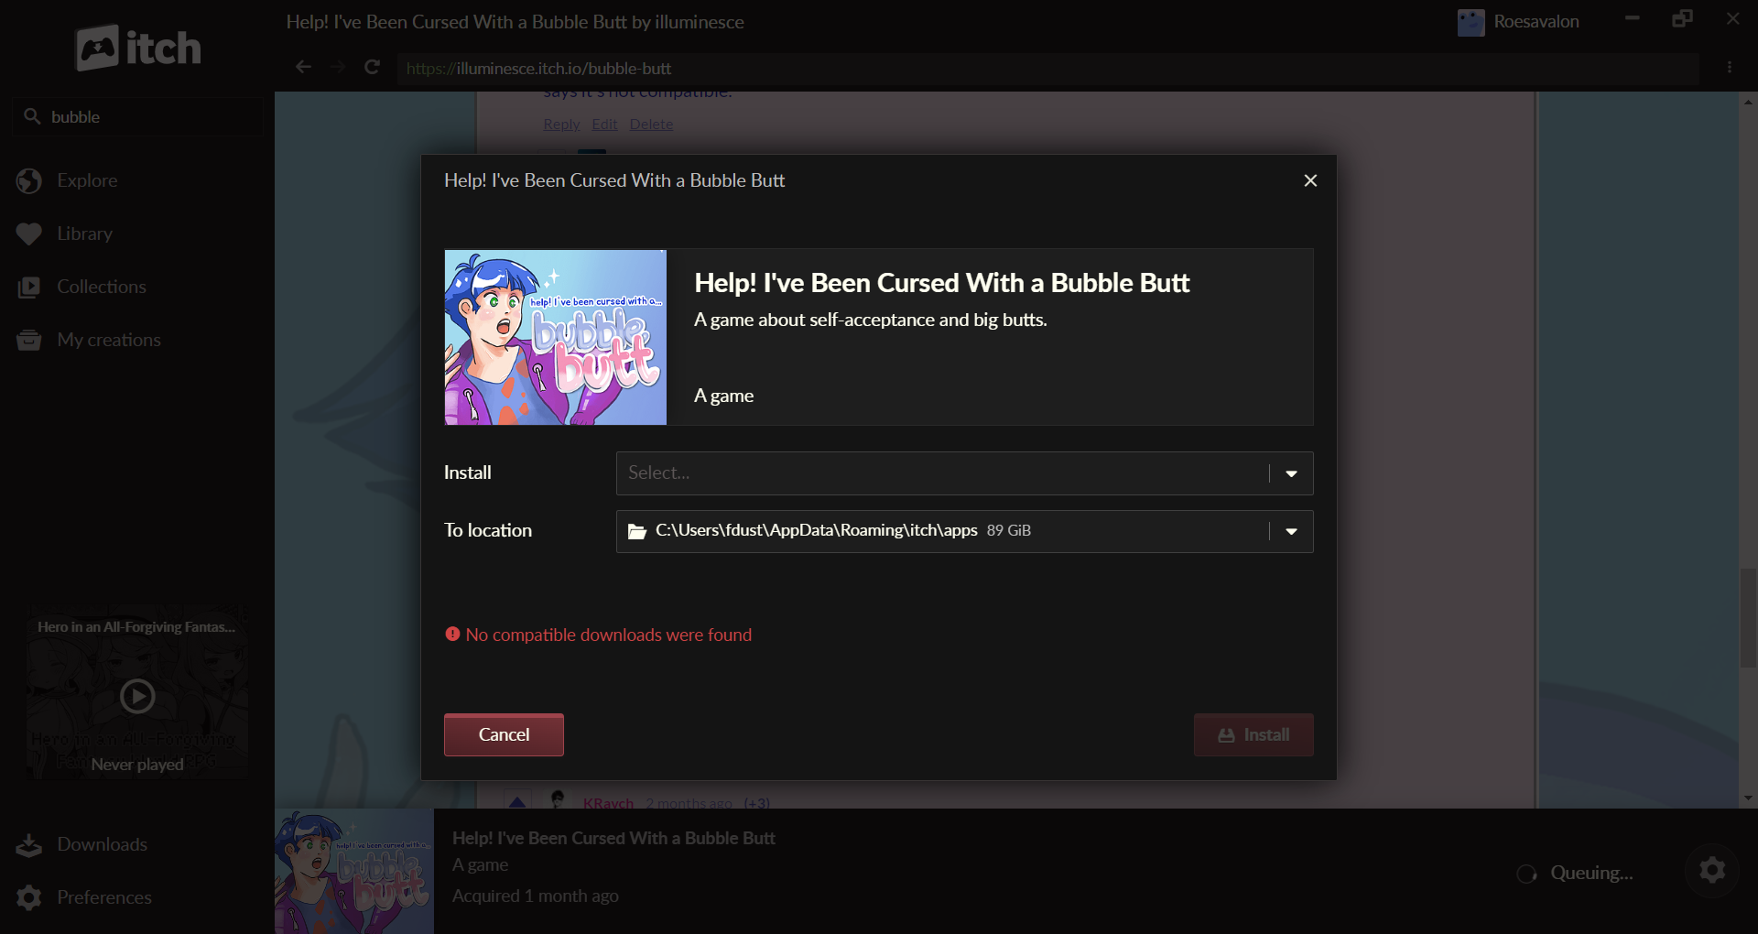
Task: Click the 'Never played' label
Action: point(137,765)
